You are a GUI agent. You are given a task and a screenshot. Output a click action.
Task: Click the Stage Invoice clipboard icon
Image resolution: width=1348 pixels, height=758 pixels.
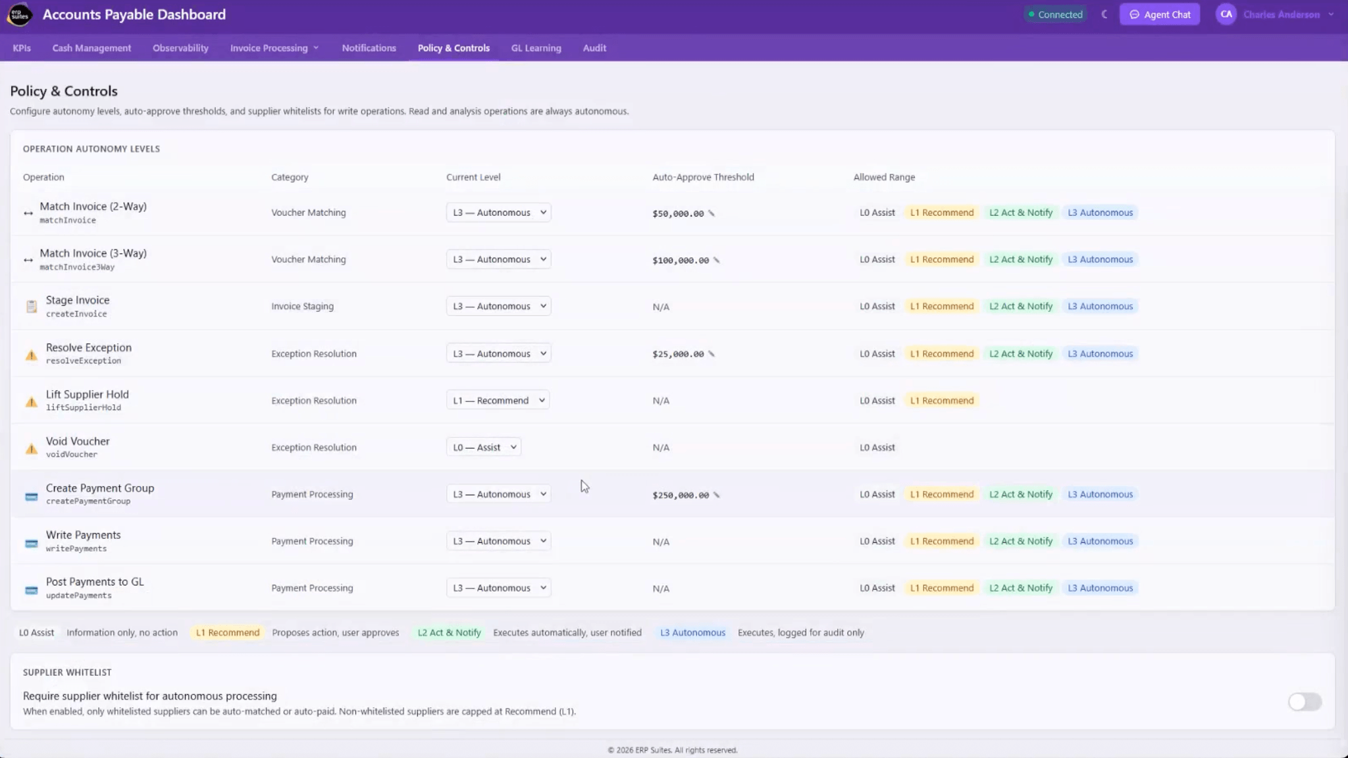(x=31, y=307)
